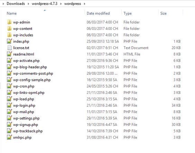Select the wp-config-sample.php file name
The height and width of the screenshot is (153, 195).
click(32, 80)
